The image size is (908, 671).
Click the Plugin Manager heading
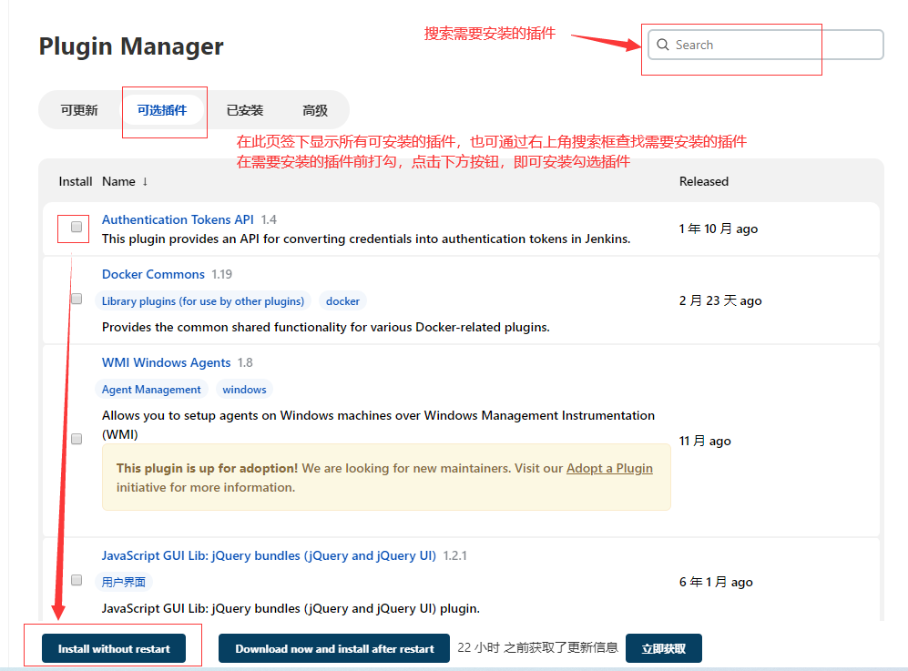[x=131, y=46]
